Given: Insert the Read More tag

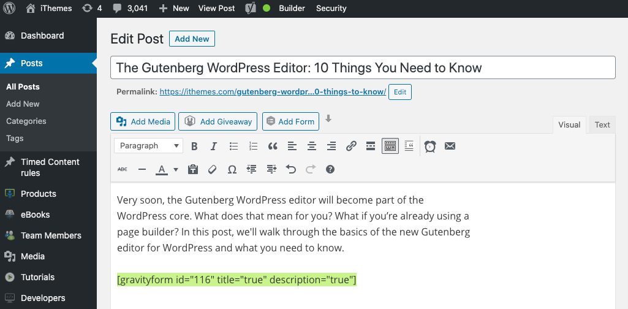Looking at the screenshot, I should coord(371,147).
